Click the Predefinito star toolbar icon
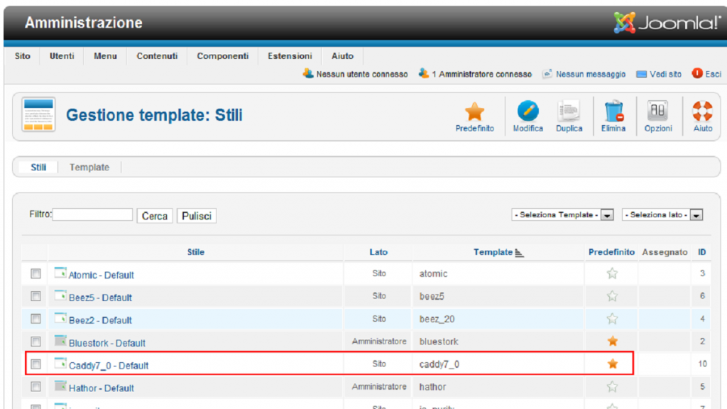Screen dimensions: 727x409 pyautogui.click(x=474, y=111)
